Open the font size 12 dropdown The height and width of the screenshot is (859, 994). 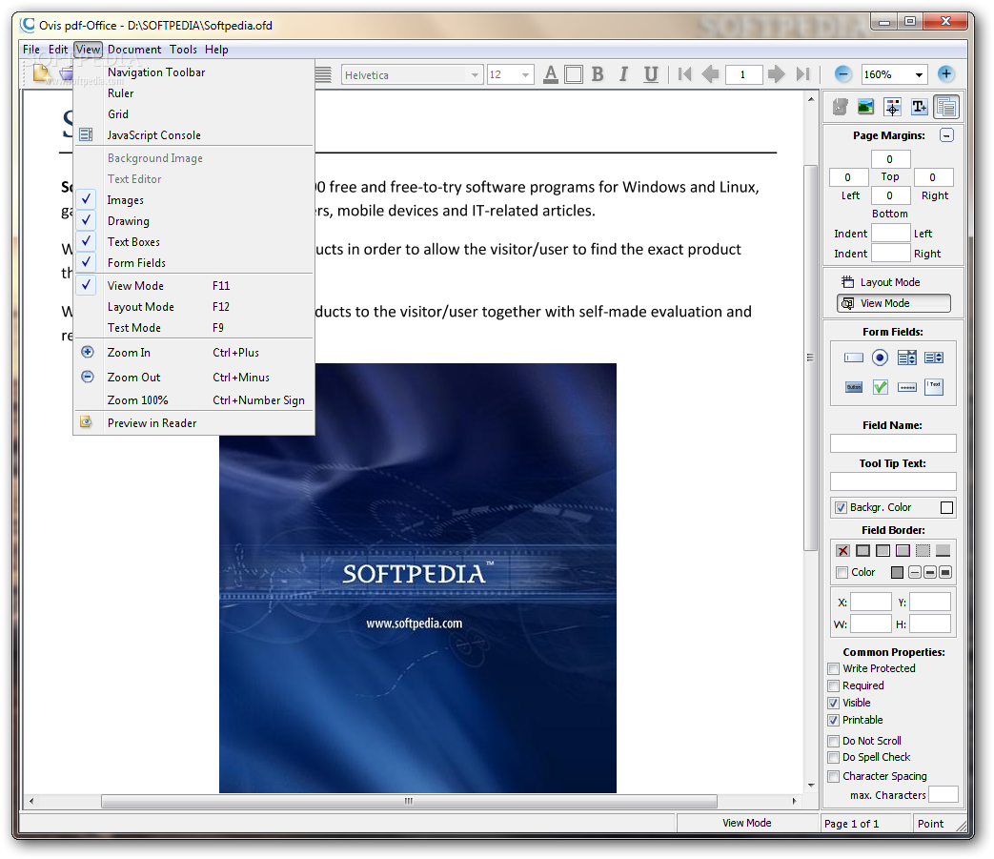click(525, 75)
